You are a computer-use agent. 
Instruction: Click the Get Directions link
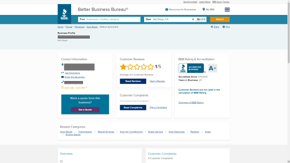coord(72,73)
